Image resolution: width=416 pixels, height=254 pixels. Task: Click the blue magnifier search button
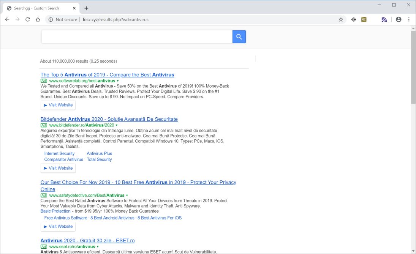point(239,36)
